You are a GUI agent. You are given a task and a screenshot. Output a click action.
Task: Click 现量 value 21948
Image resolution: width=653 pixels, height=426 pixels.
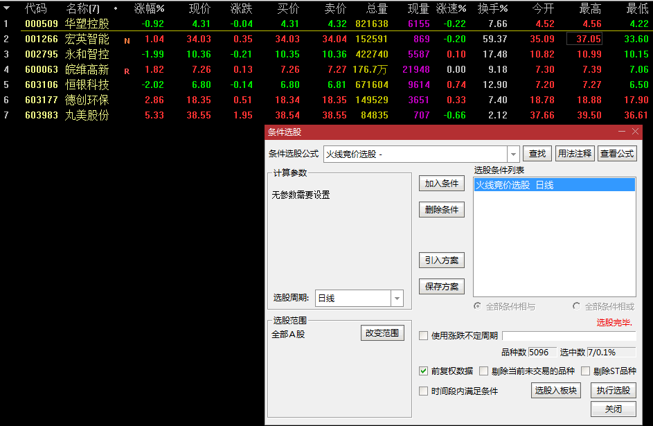(x=416, y=69)
